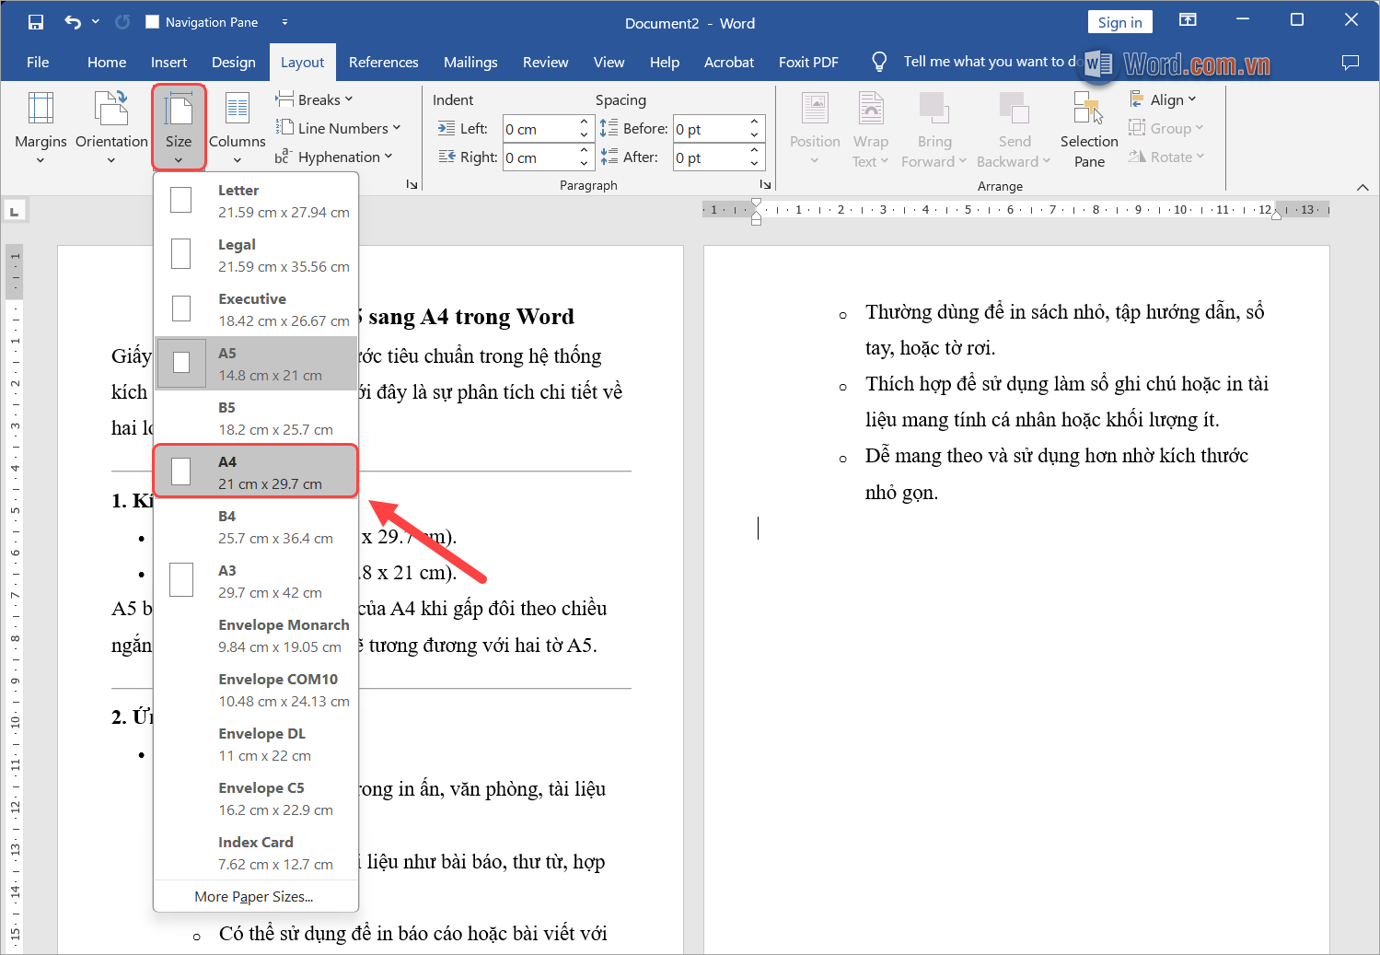Open Page Setup dialog launcher
This screenshot has width=1380, height=955.
click(x=412, y=185)
